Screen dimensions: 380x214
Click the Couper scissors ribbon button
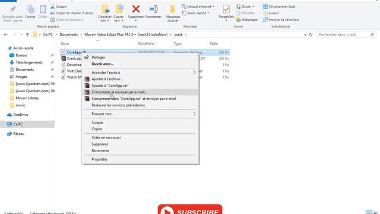point(59,7)
